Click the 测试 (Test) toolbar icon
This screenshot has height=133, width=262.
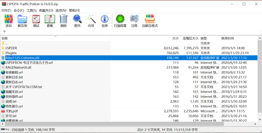(x=36, y=19)
